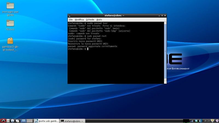This screenshot has height=123, width=219.
Task: Click the CPU usage monitor in tray
Action: click(186, 121)
